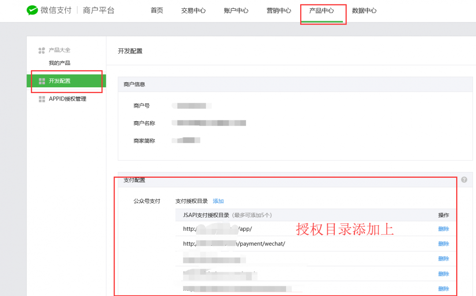Delete the /app/ authorization directory
Viewport: 476px width, 296px height.
coord(443,229)
